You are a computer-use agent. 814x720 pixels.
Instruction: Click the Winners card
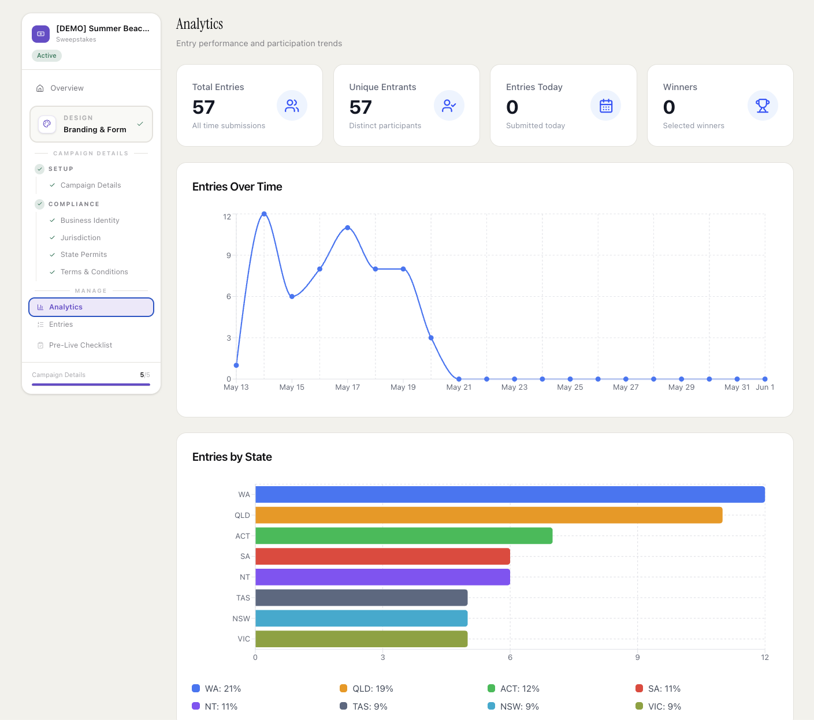point(720,105)
